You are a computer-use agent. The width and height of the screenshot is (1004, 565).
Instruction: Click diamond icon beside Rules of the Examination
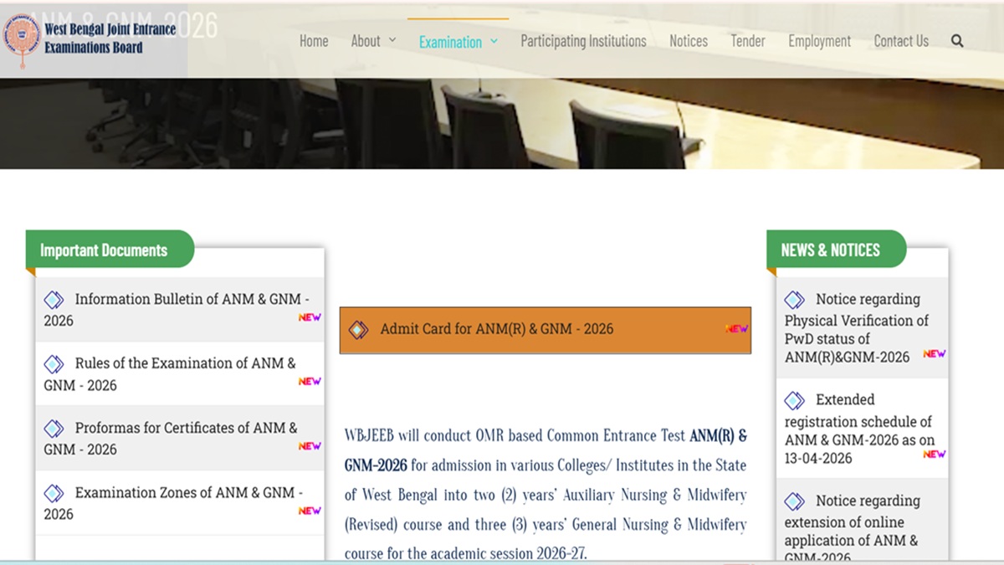click(54, 364)
